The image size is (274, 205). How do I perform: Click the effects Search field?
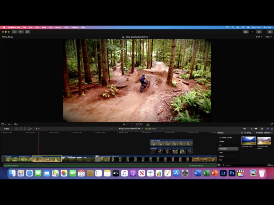coord(244,165)
